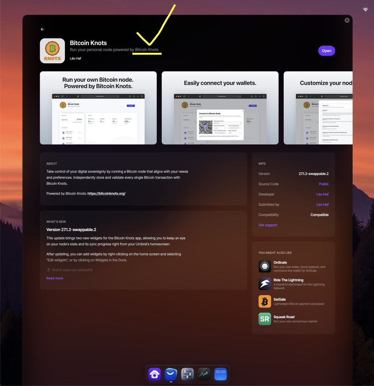Screen dimensions: 374x386
Task: Open the Squeak Road app icon
Action: (x=265, y=319)
